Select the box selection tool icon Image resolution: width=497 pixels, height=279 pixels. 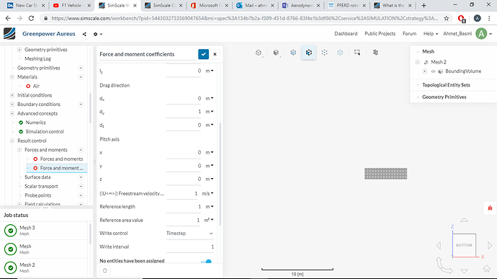pos(357,53)
